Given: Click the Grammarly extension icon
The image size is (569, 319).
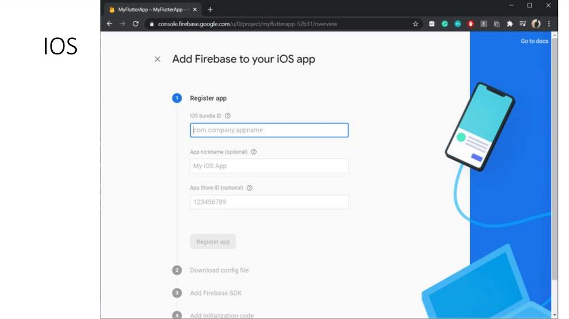Looking at the screenshot, I should click(445, 24).
